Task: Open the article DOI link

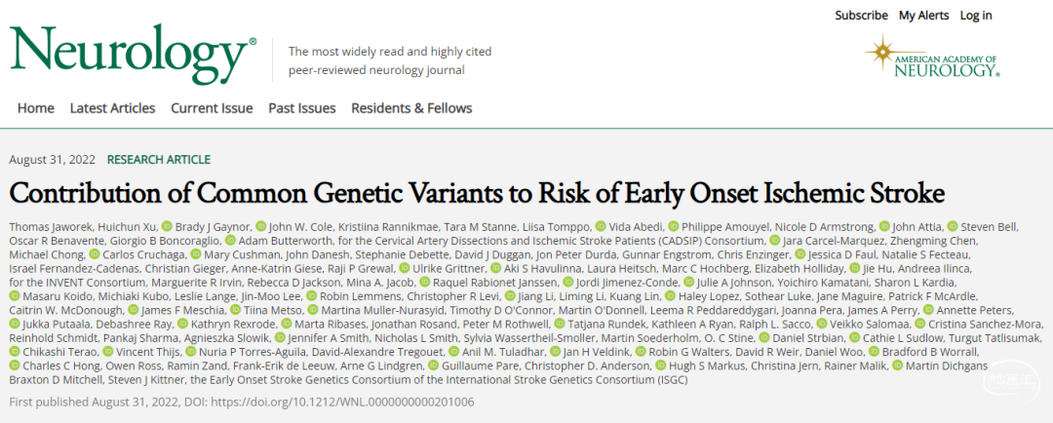Action: click(333, 403)
